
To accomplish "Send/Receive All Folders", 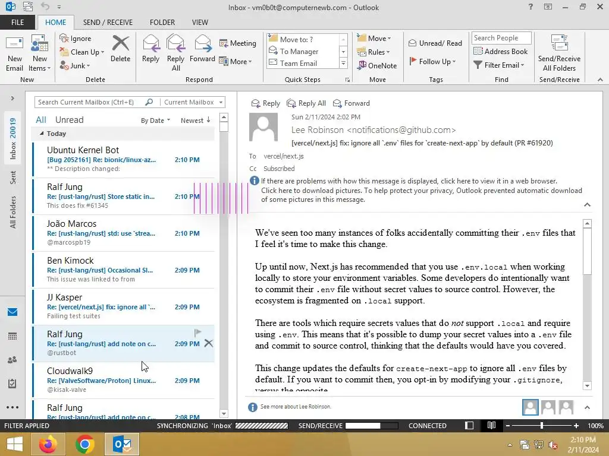I will (559, 53).
